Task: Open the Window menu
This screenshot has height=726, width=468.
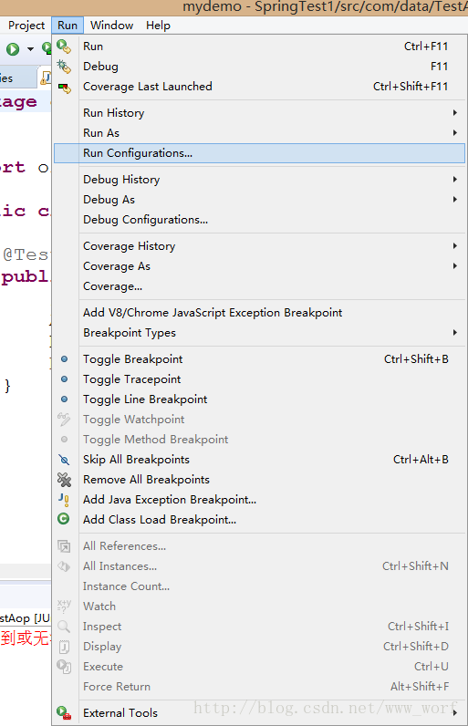Action: coord(111,26)
